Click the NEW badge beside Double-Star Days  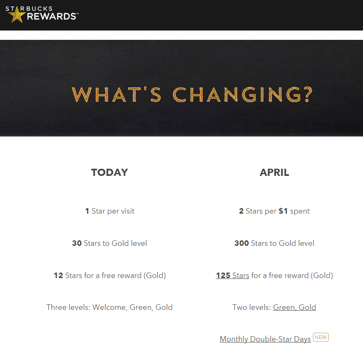(x=321, y=337)
